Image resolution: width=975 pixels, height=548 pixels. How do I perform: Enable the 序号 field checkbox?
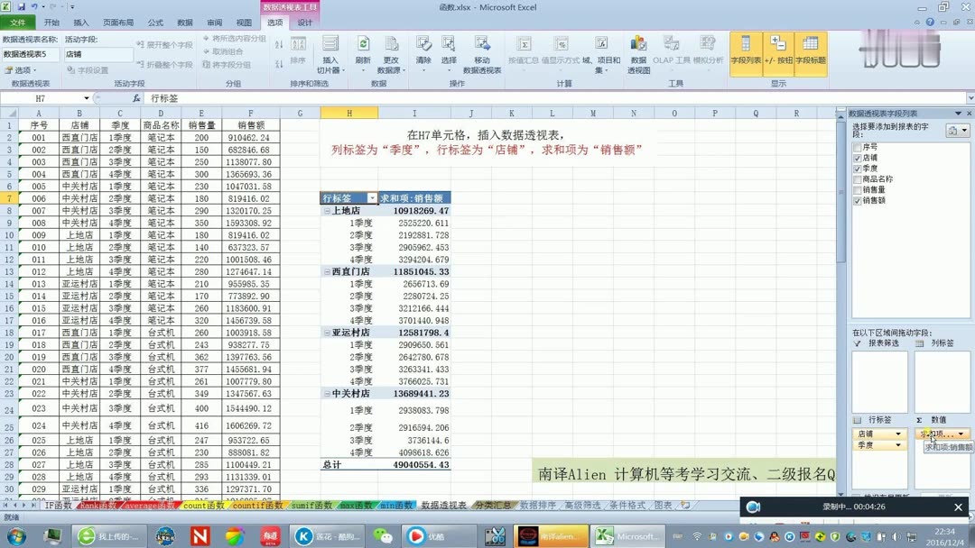pos(858,146)
